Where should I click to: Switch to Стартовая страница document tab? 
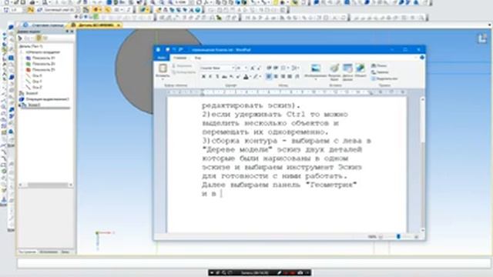(44, 25)
